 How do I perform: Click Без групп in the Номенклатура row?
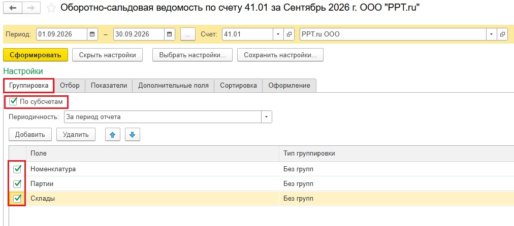(x=298, y=169)
